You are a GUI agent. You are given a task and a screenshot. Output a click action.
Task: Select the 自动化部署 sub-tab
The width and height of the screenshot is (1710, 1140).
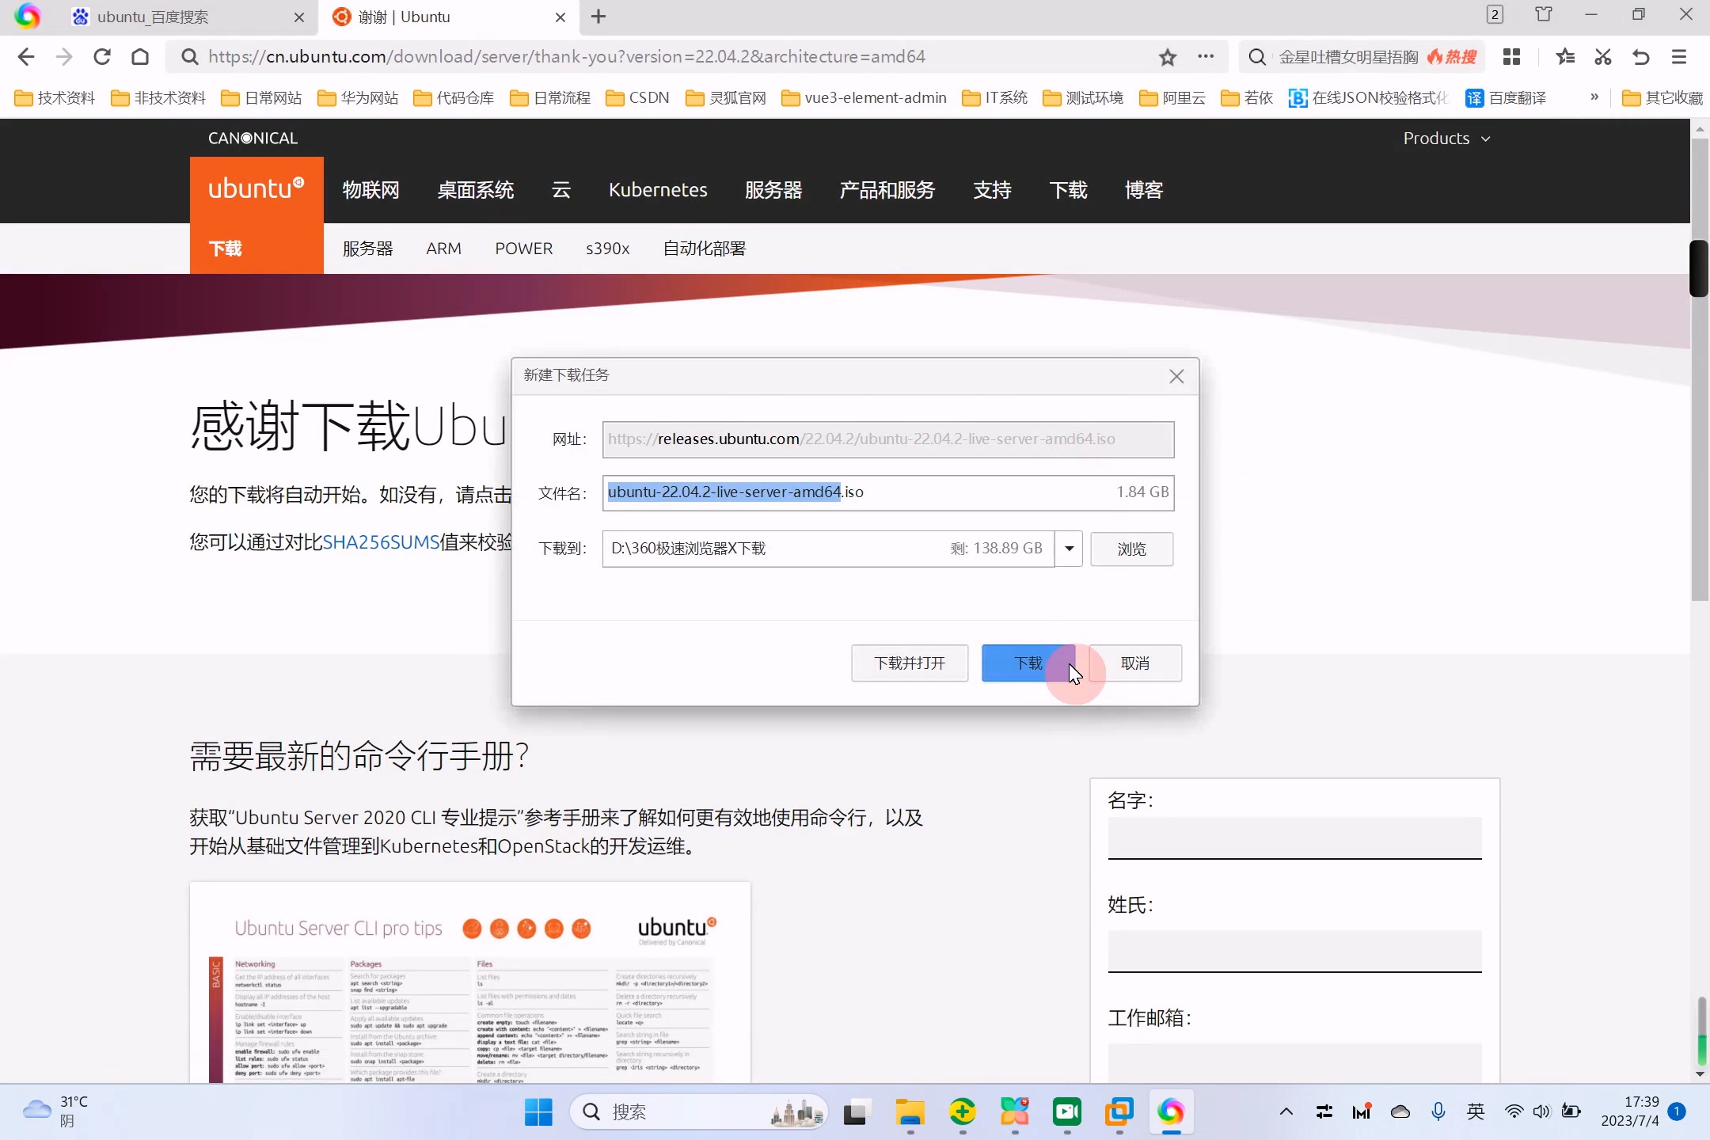tap(705, 249)
